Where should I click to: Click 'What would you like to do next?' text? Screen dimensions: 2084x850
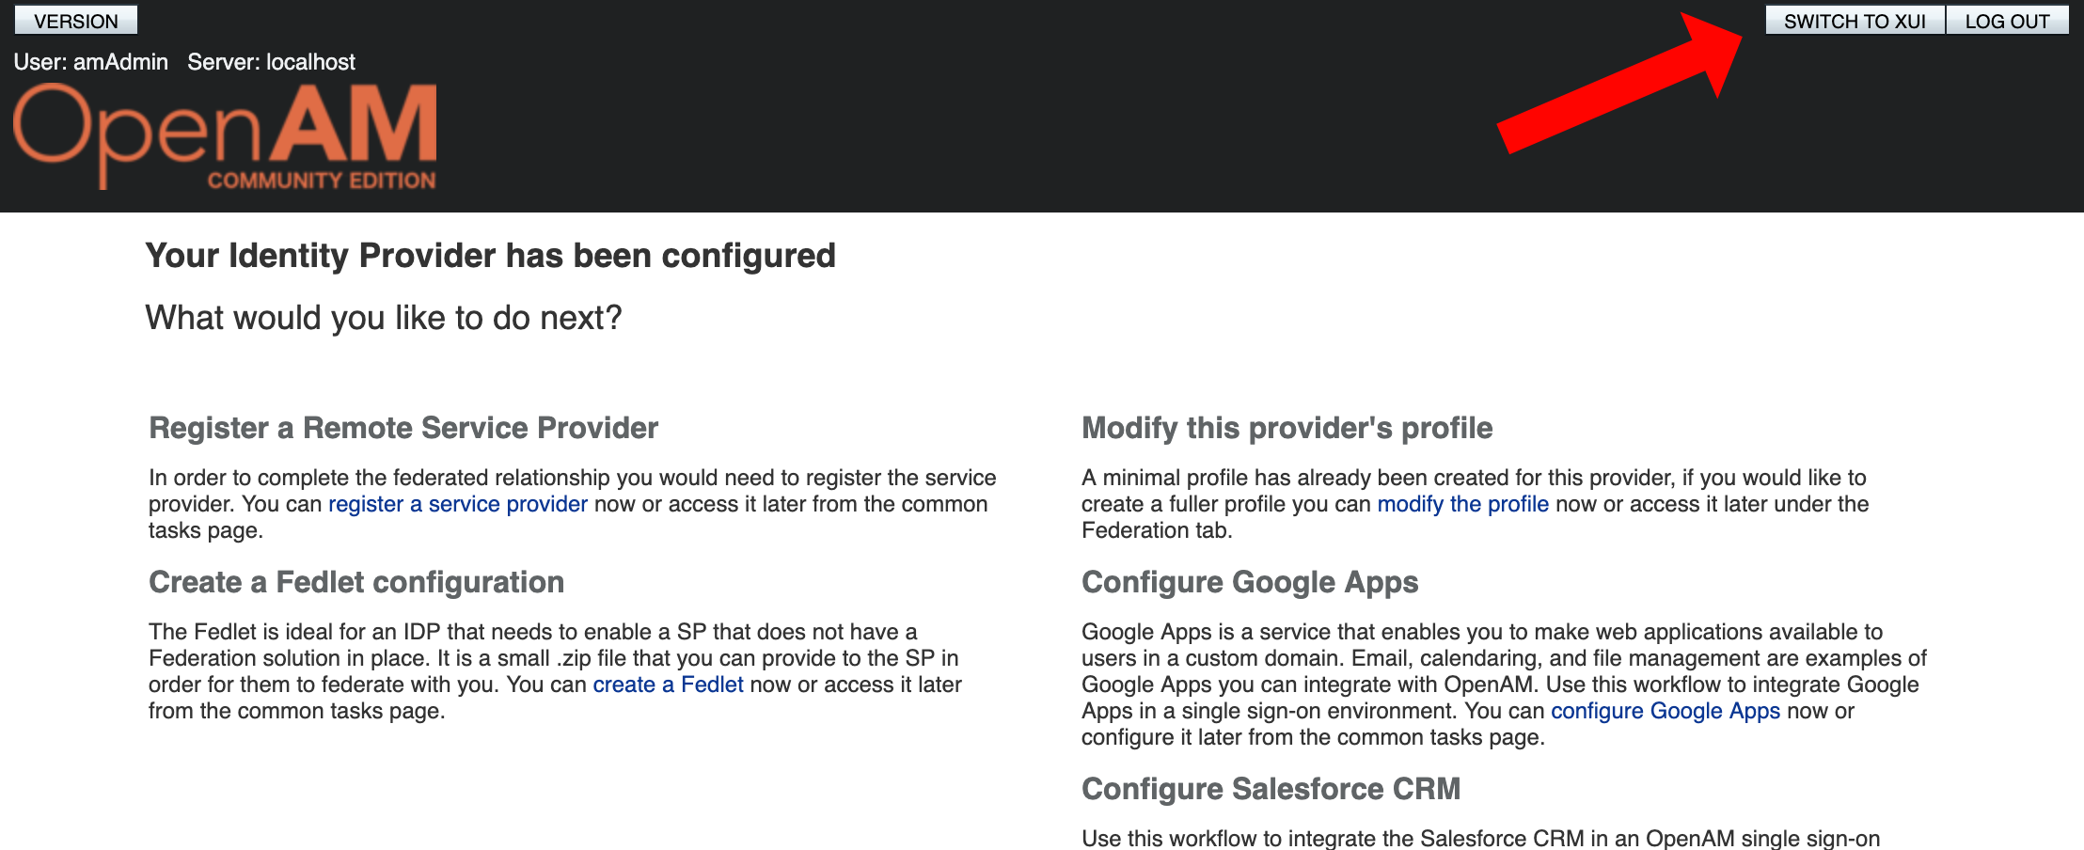pos(384,318)
